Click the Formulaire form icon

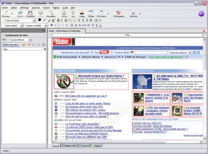(101, 13)
